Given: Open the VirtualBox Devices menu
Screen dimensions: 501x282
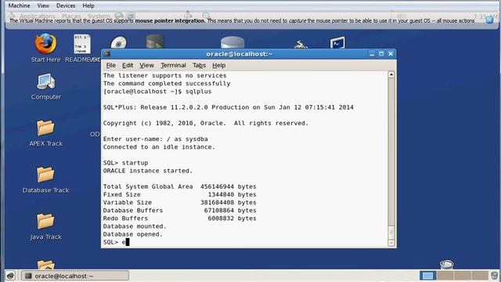Looking at the screenshot, I should (66, 5).
